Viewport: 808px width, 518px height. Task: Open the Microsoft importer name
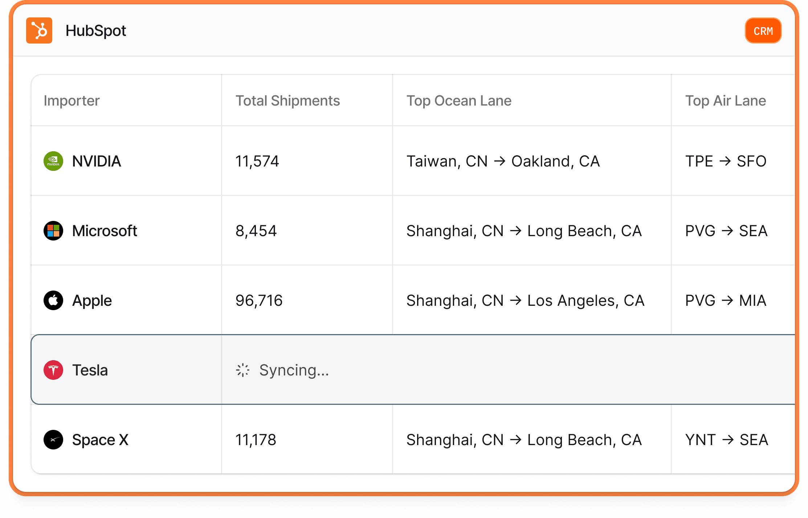pos(105,231)
